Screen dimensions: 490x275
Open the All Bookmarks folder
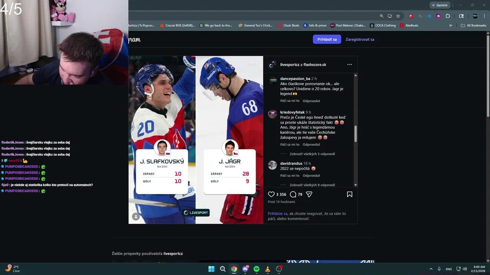click(x=474, y=26)
